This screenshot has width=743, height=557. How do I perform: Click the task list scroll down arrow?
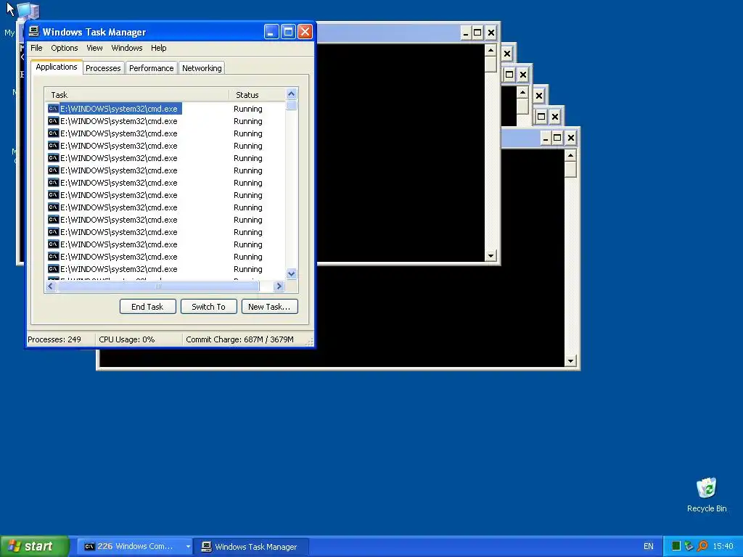tap(292, 273)
